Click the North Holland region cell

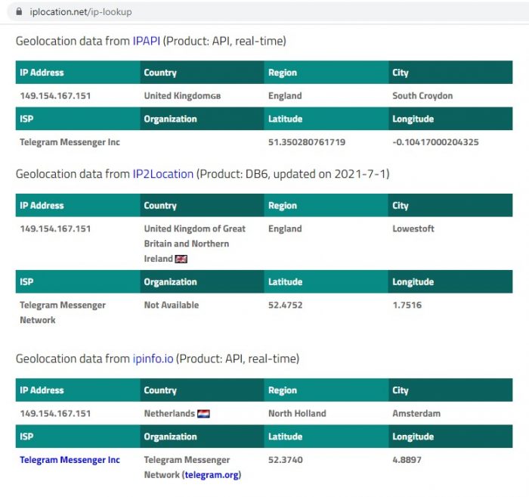[x=297, y=414]
